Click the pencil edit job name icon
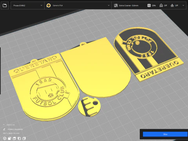 (x=4, y=129)
